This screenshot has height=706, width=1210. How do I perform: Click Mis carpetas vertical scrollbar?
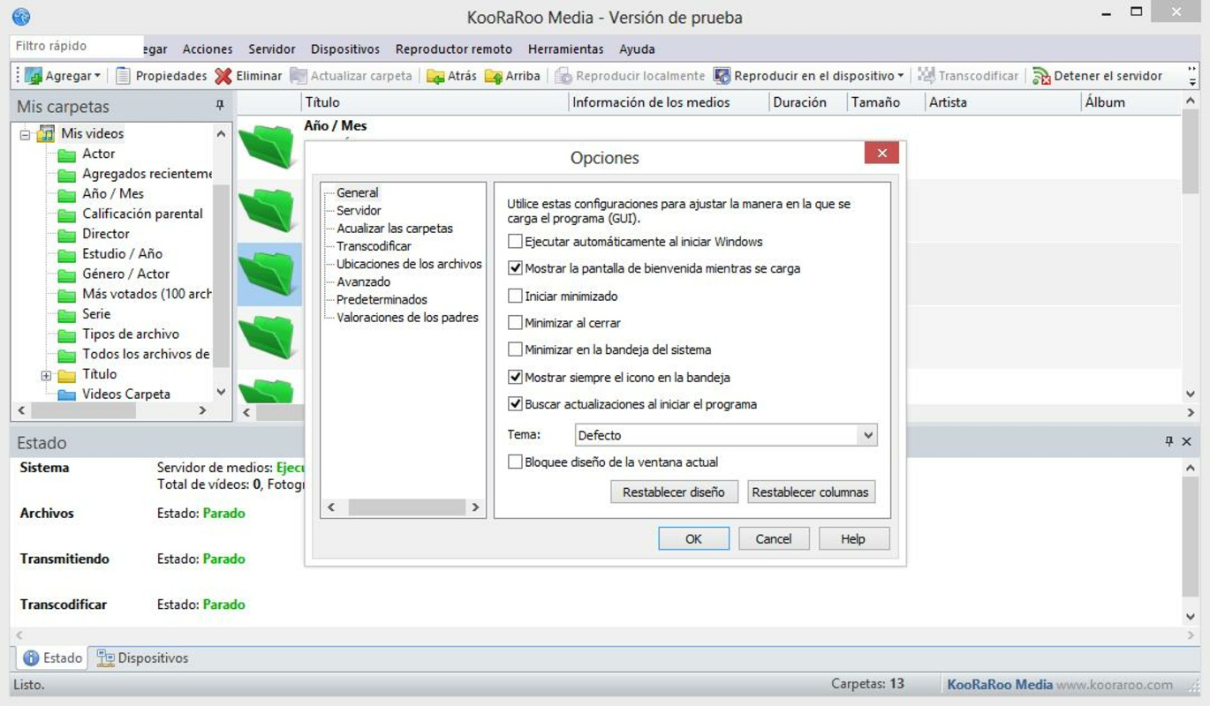coord(221,263)
